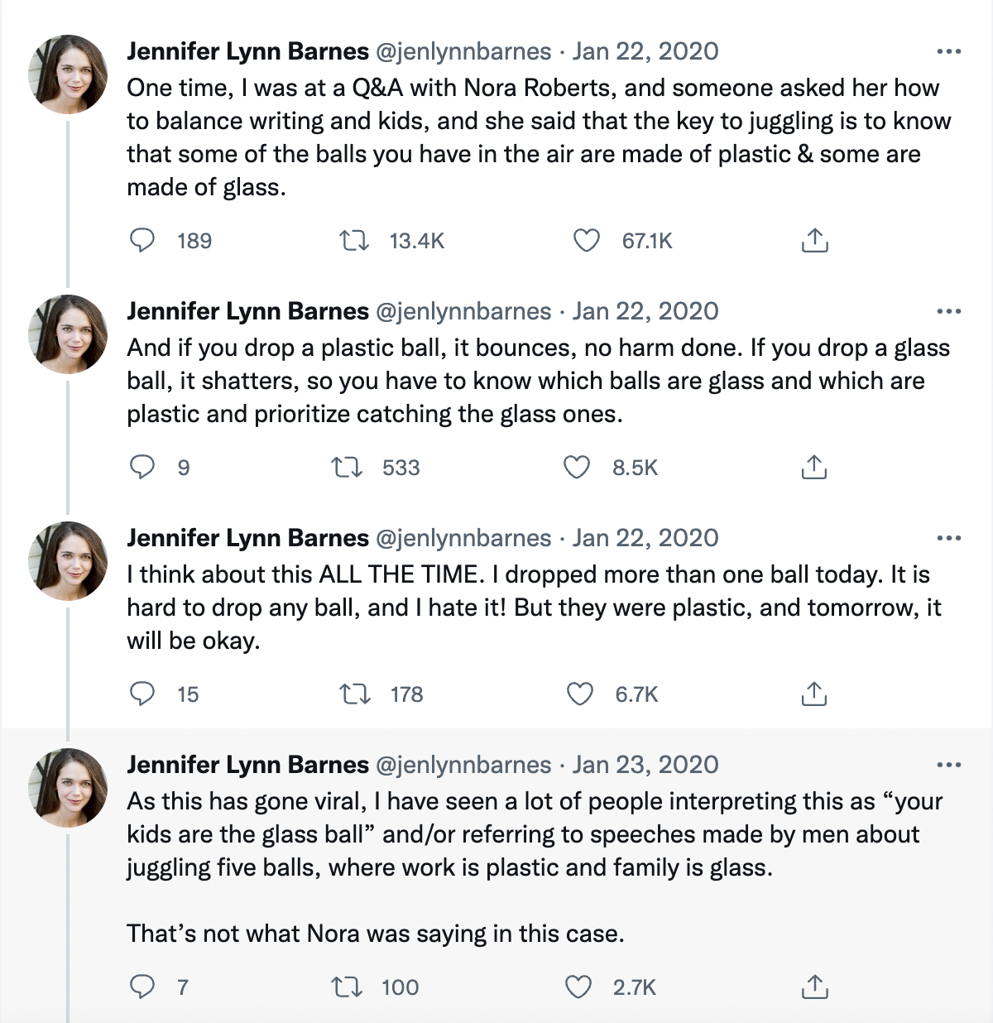Retweet the first tweet with 13.4K retweets
Viewport: 993px width, 1023px height.
point(355,241)
